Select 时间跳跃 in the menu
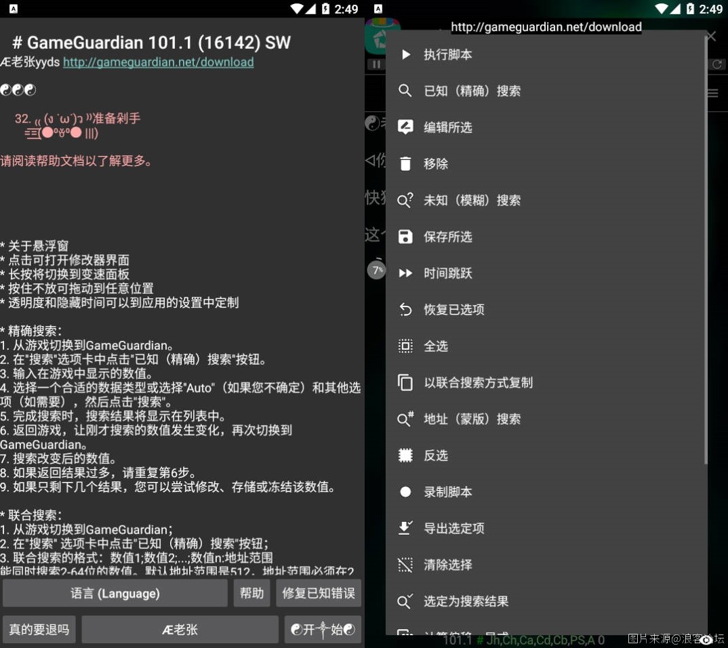Screen dimensions: 728x648 pyautogui.click(x=546, y=273)
